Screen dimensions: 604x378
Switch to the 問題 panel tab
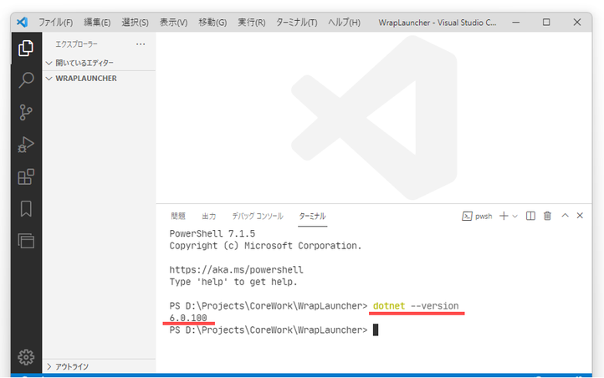point(178,217)
